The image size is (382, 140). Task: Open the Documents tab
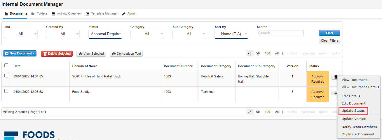(x=16, y=14)
